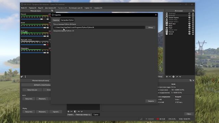Open the Файл menu

[24, 8]
